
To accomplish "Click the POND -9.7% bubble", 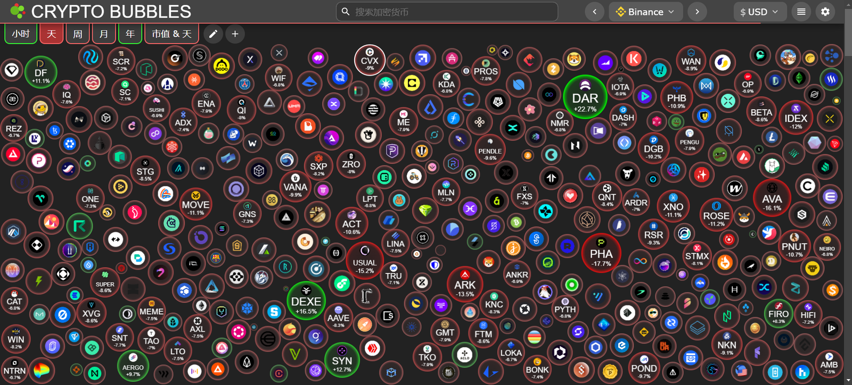I will point(644,367).
